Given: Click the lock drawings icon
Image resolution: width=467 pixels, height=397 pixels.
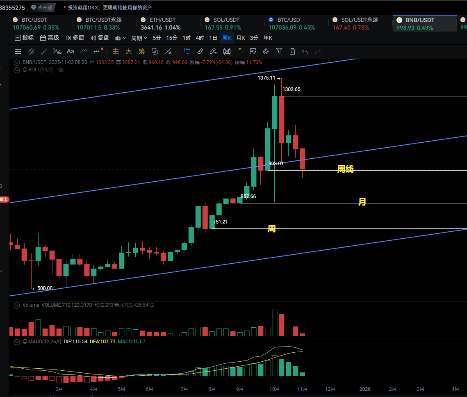Looking at the screenshot, I should click(240, 51).
